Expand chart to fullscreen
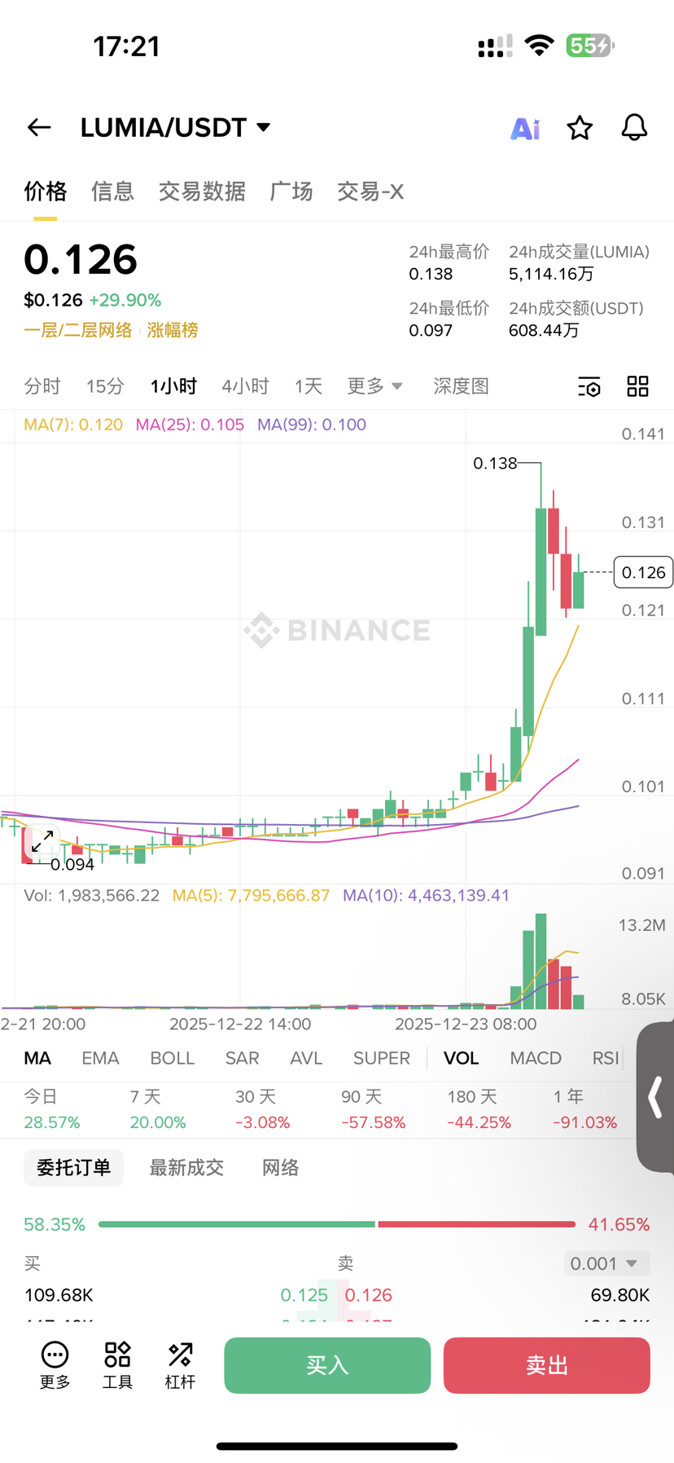The width and height of the screenshot is (674, 1463). [x=42, y=841]
